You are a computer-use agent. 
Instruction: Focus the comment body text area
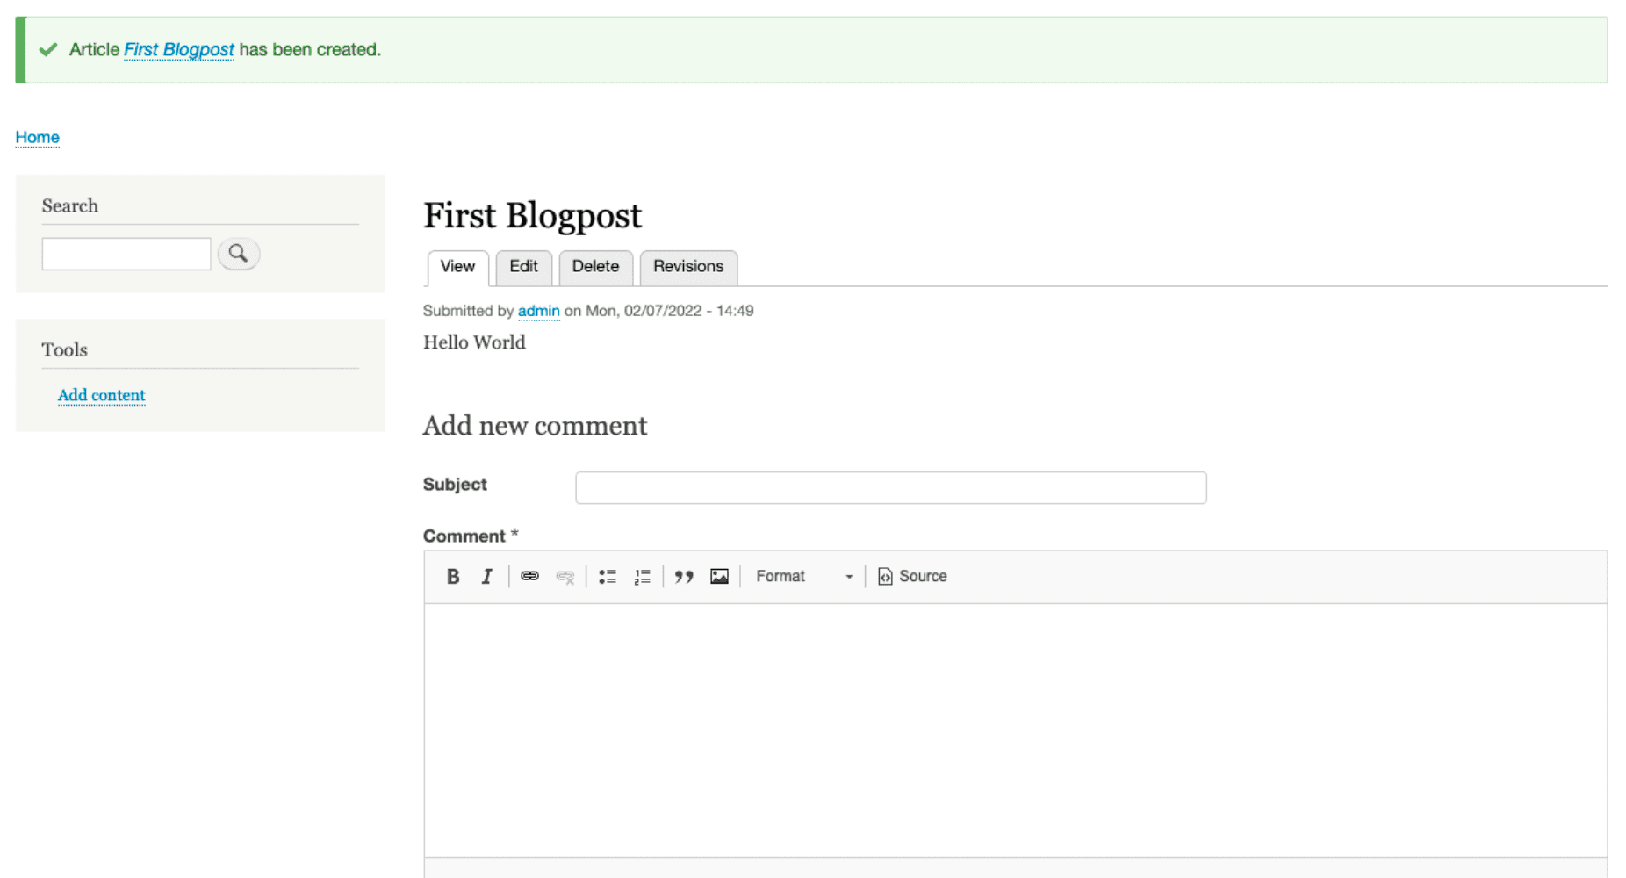1015,729
